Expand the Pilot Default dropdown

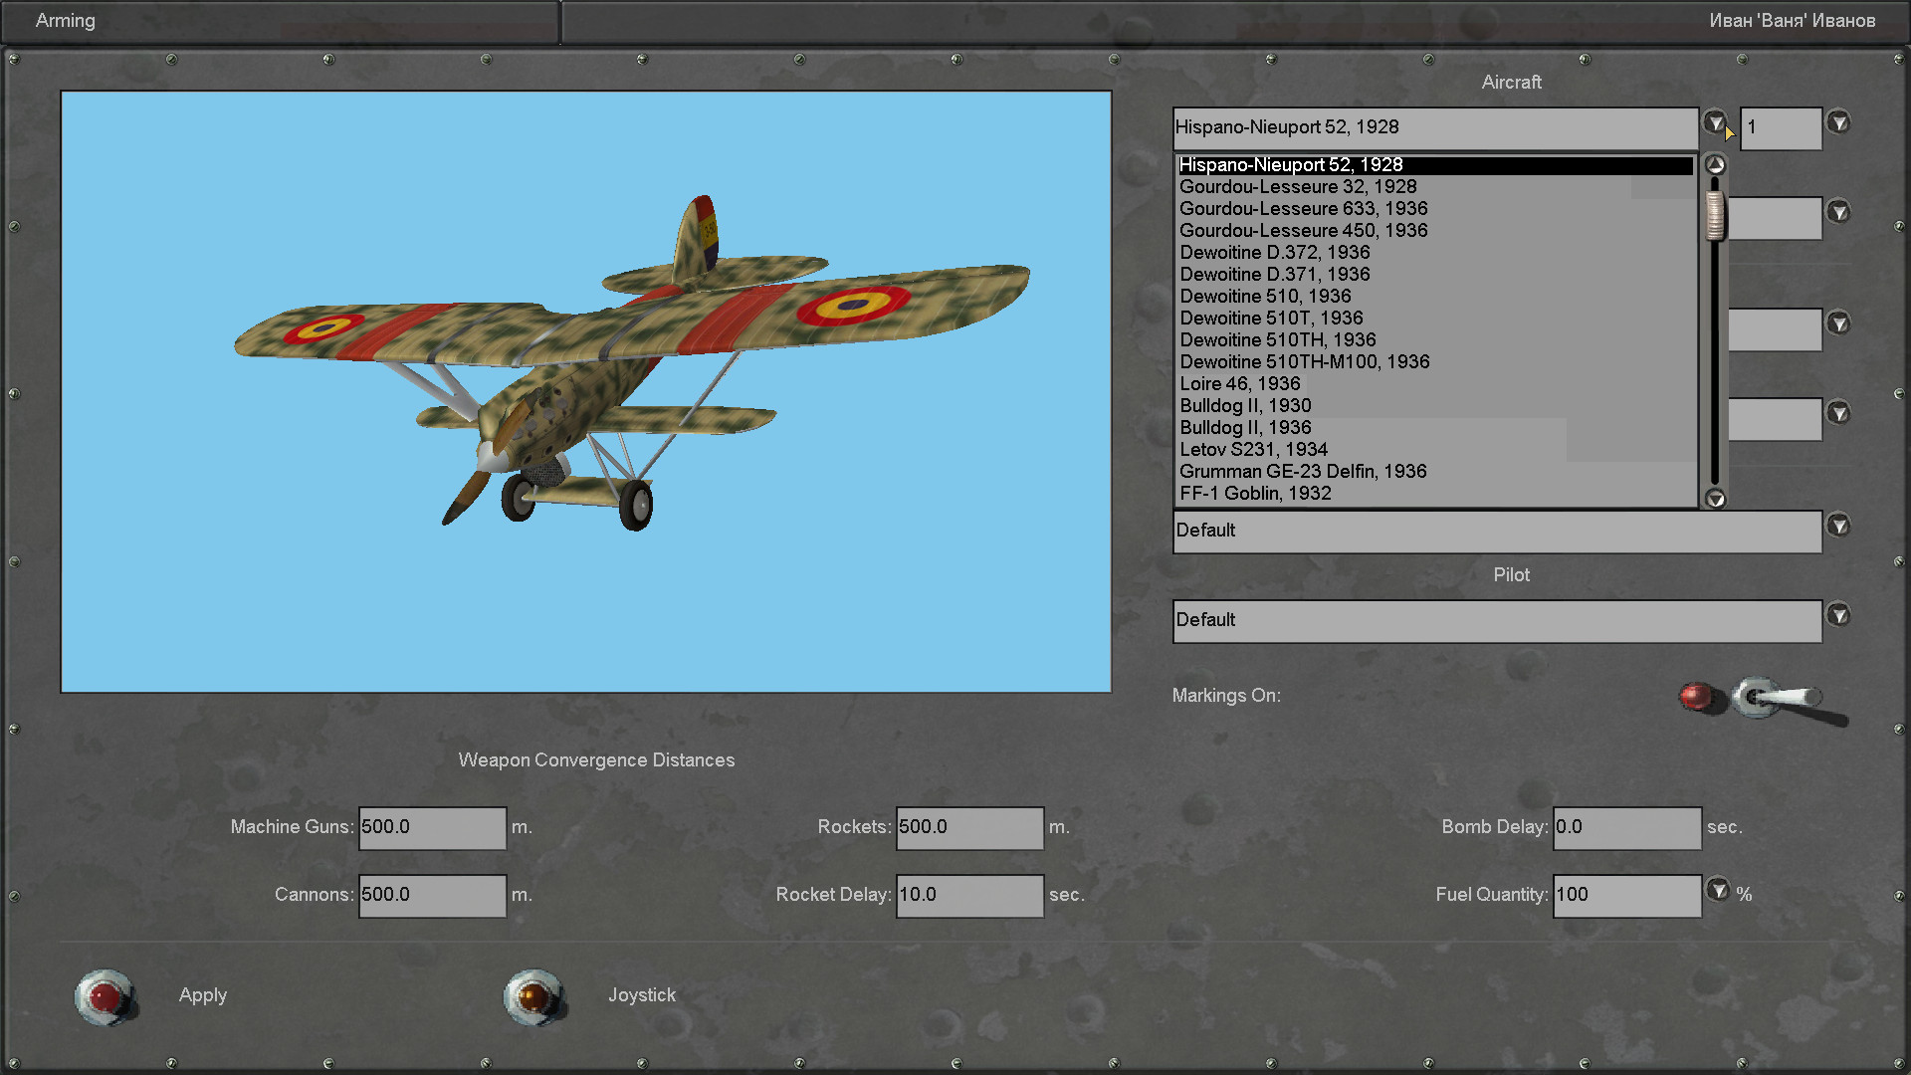click(1838, 615)
